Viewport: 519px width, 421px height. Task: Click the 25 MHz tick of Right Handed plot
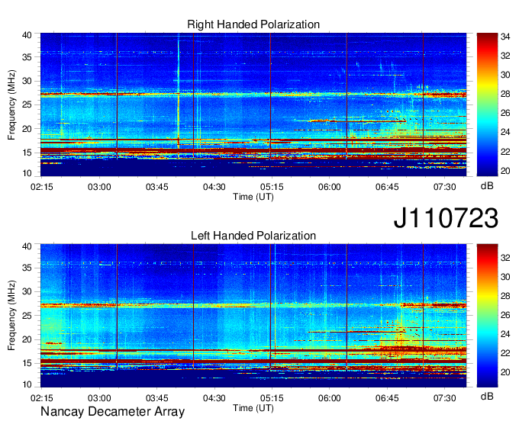tap(27, 104)
